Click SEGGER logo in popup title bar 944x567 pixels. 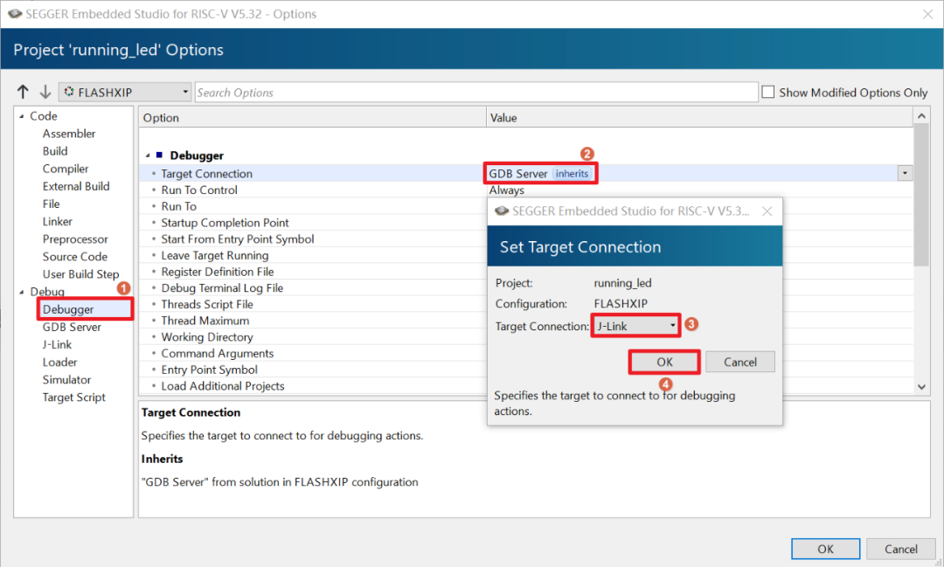pos(502,211)
